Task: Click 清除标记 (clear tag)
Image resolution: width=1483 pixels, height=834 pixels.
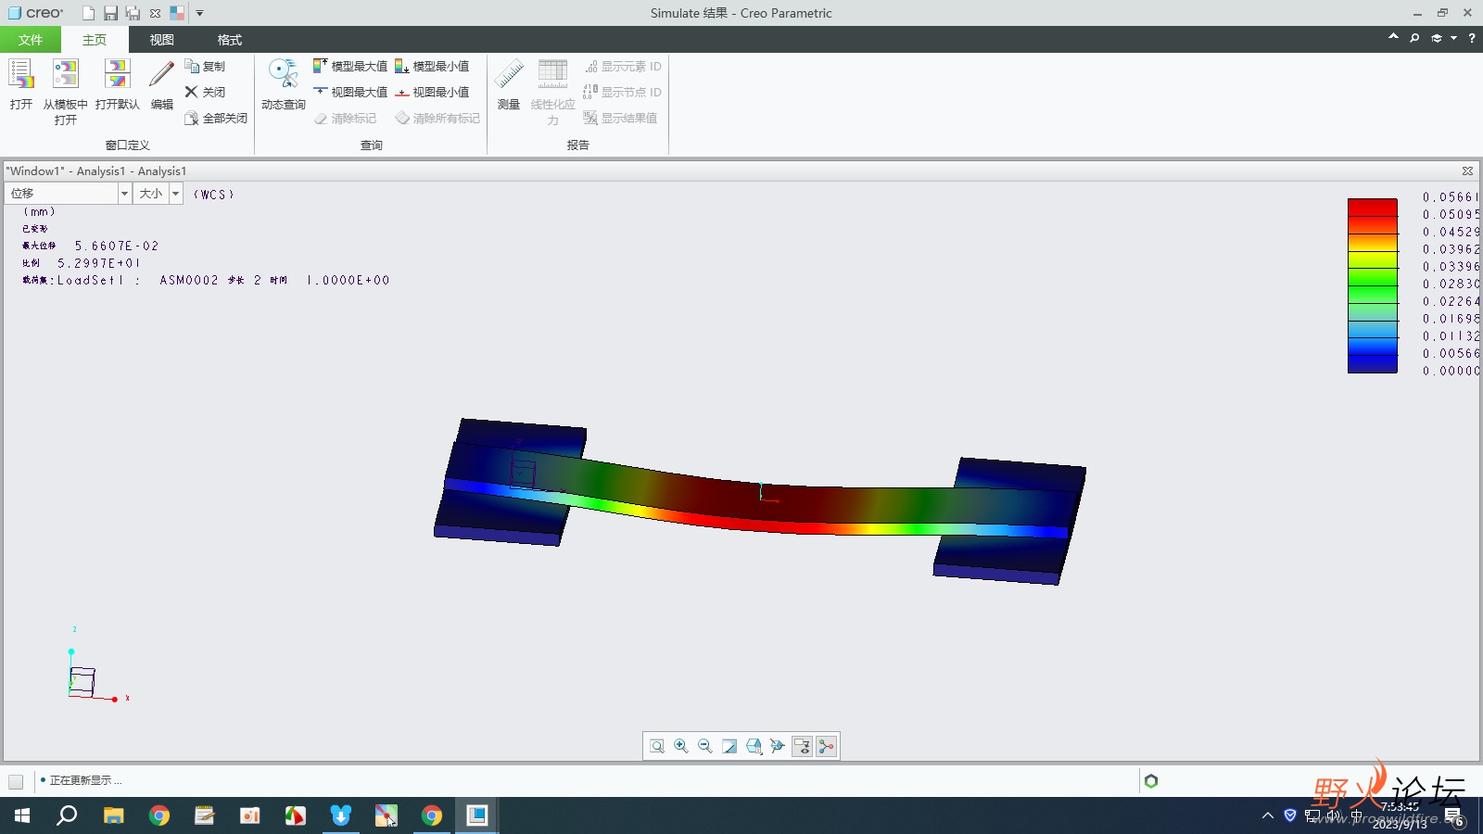Action: [345, 118]
